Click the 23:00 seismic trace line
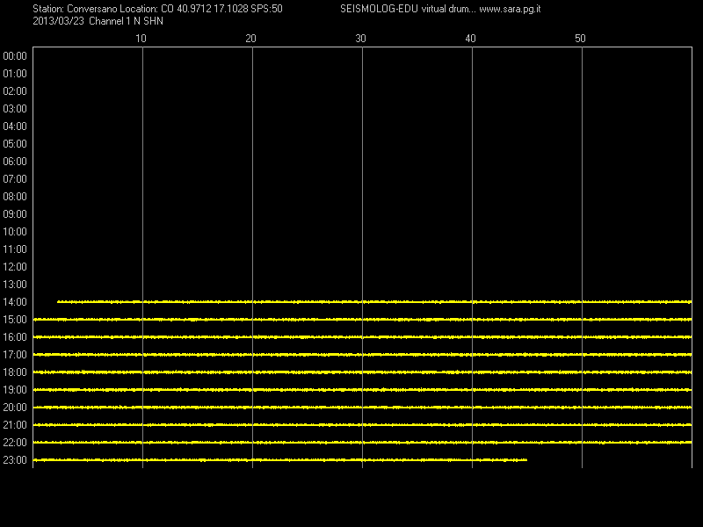703x527 pixels. pos(280,459)
